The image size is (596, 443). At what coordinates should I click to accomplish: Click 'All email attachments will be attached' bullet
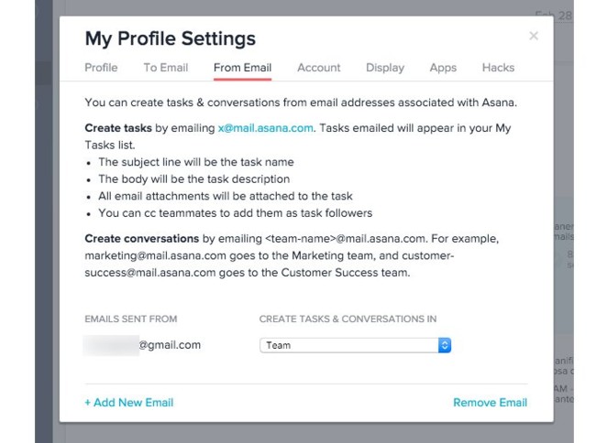click(226, 196)
